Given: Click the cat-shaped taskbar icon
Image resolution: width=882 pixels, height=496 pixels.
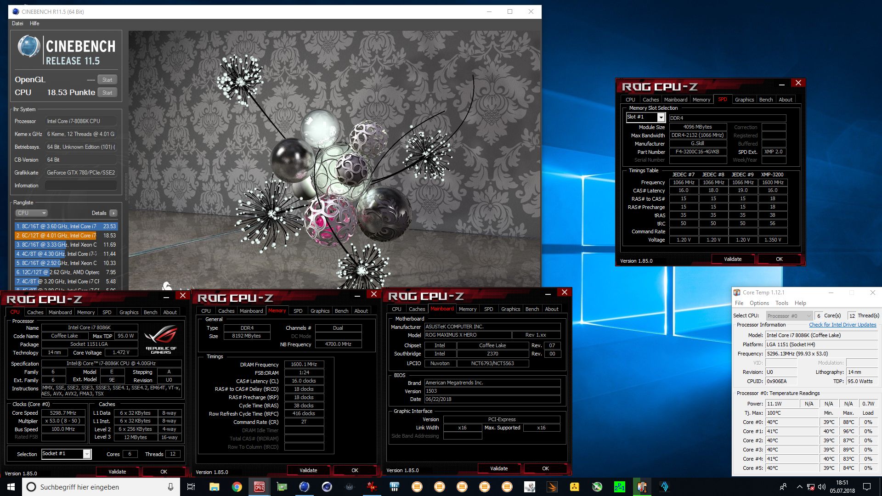Looking at the screenshot, I should pyautogui.click(x=349, y=487).
